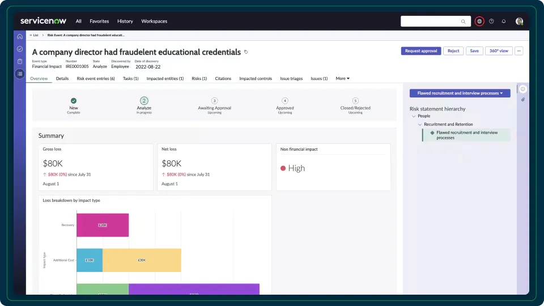Expand the More tabs dropdown
This screenshot has width=544, height=306.
(342, 78)
